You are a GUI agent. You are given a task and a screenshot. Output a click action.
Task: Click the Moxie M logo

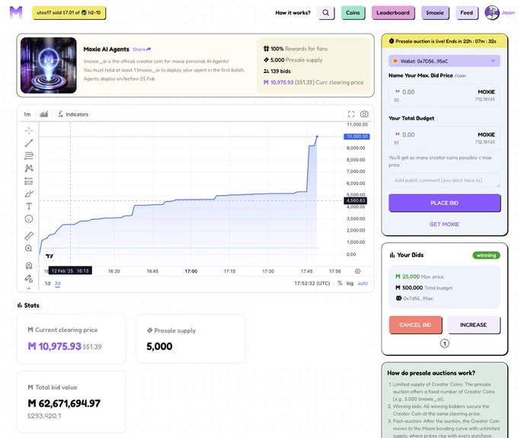16,12
